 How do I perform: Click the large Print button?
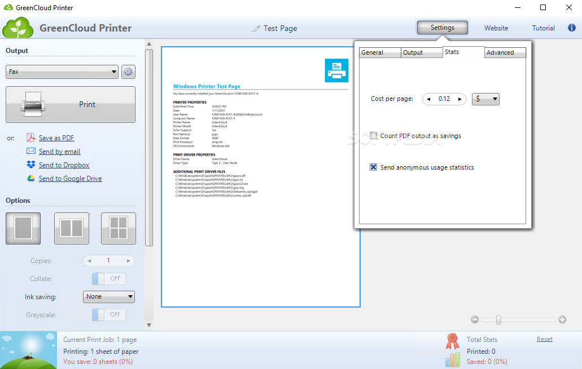tap(71, 104)
